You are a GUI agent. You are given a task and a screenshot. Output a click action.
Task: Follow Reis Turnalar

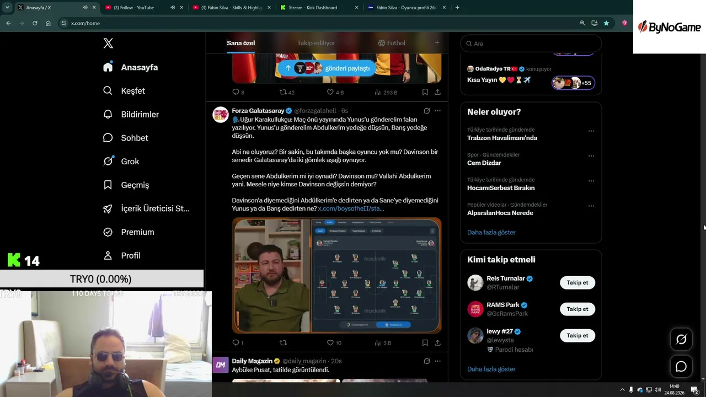click(577, 282)
